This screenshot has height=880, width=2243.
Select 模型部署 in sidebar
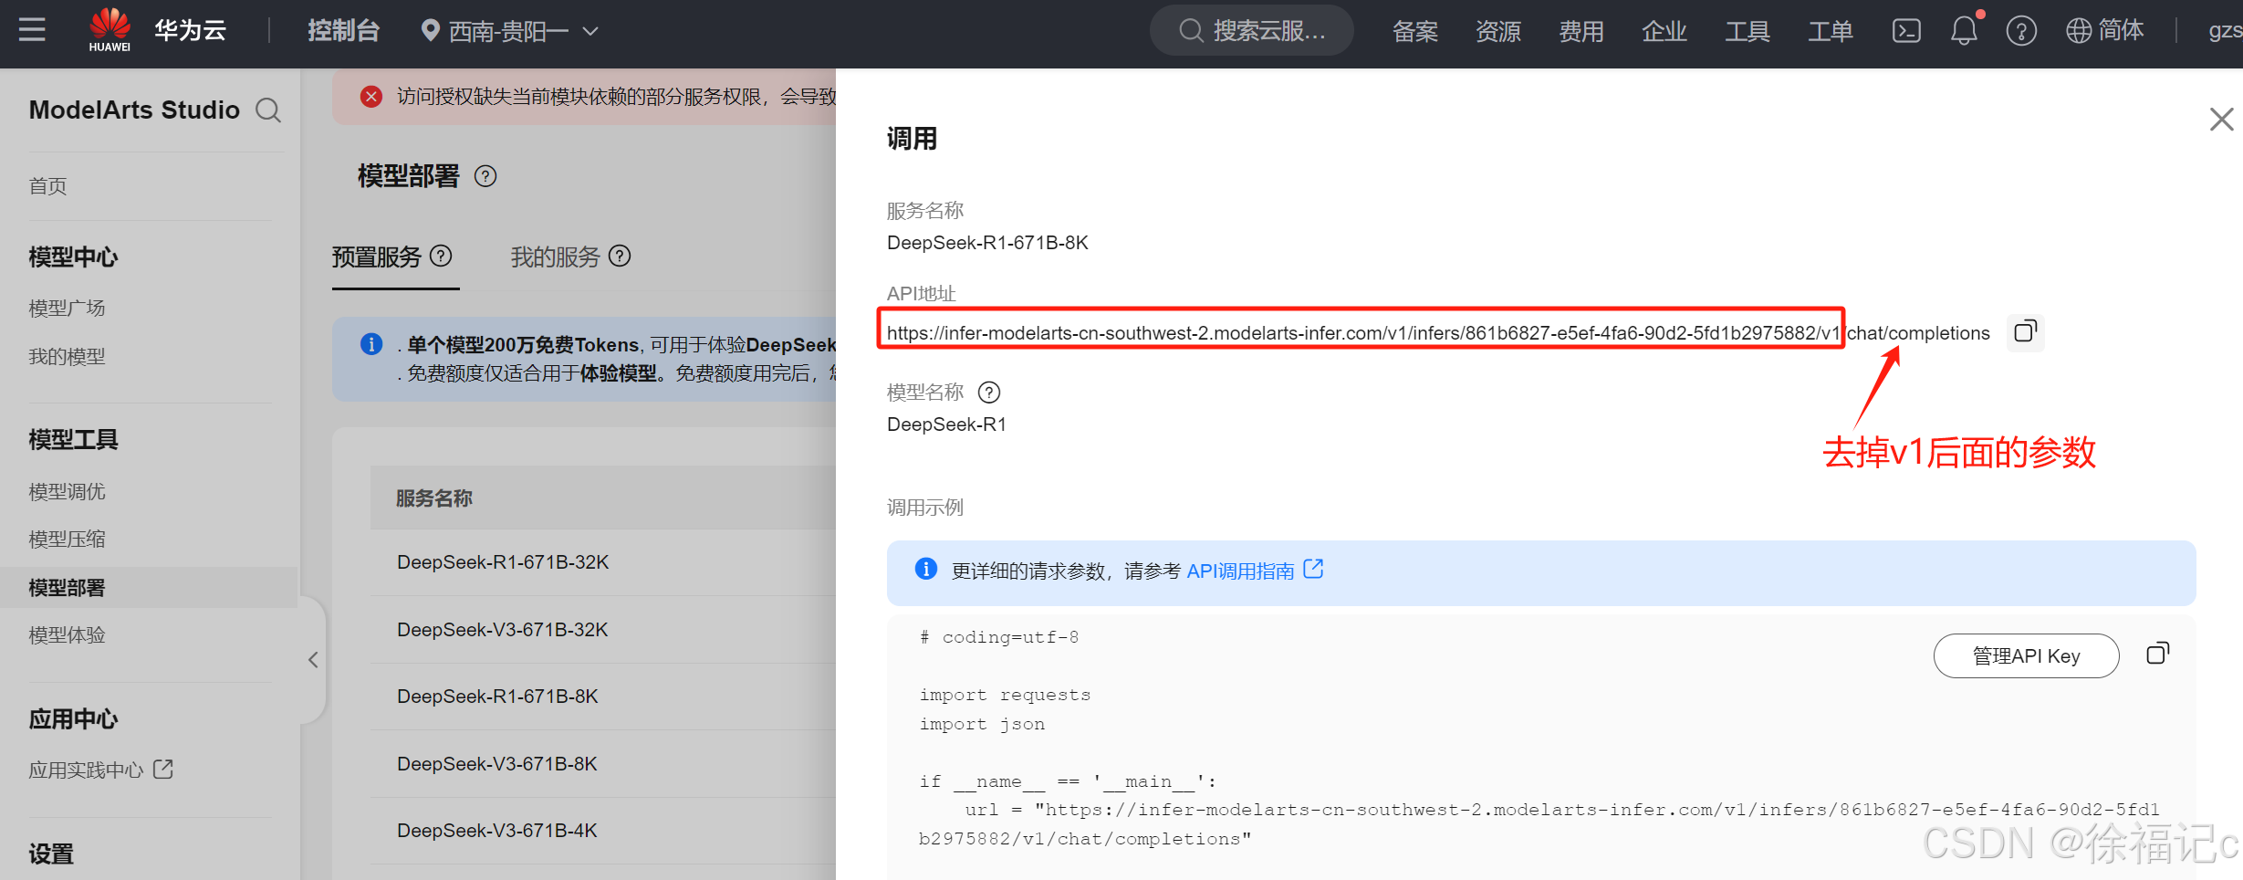click(149, 588)
